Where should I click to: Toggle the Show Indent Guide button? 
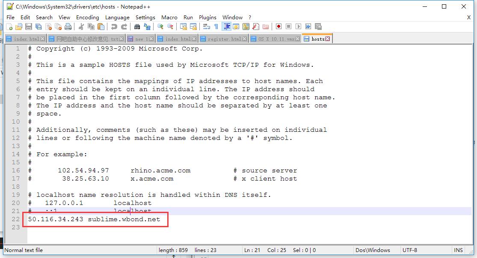pyautogui.click(x=227, y=27)
